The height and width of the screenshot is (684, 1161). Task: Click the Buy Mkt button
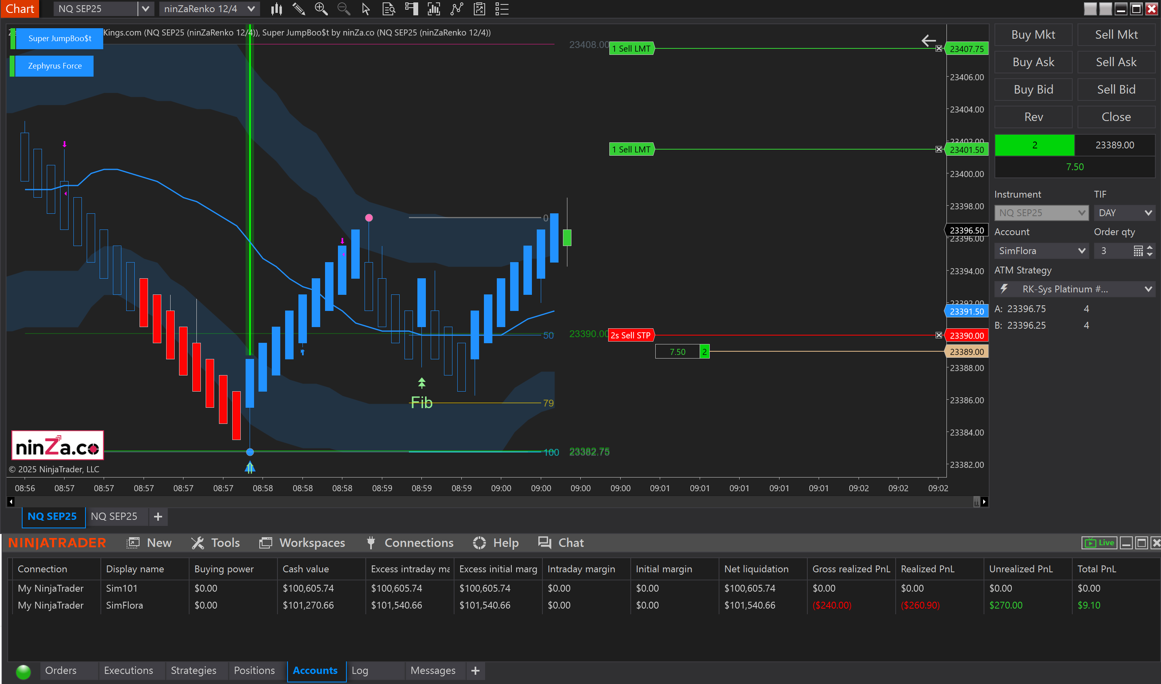1032,35
